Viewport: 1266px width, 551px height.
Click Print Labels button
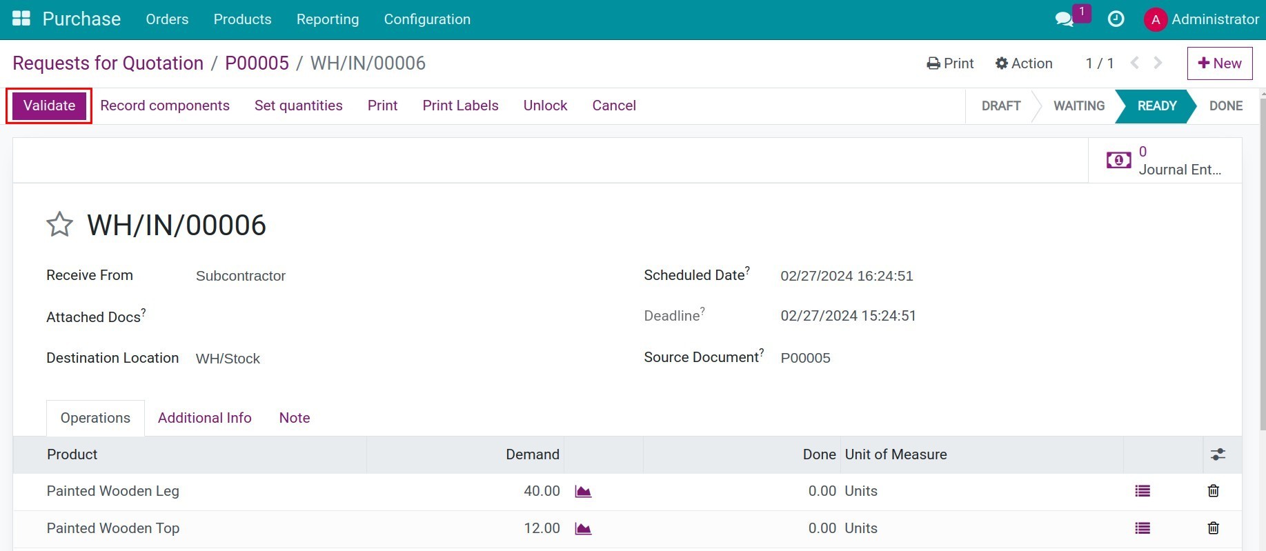[460, 106]
